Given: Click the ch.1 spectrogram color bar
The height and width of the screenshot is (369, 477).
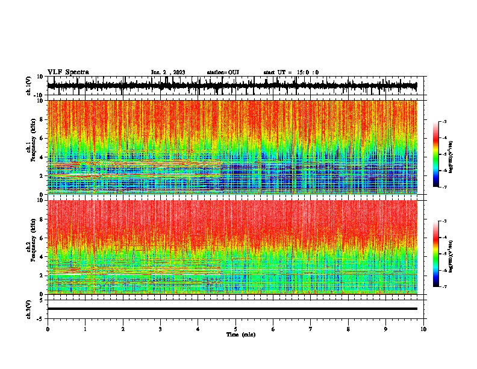Looking at the screenshot, I should click(436, 154).
